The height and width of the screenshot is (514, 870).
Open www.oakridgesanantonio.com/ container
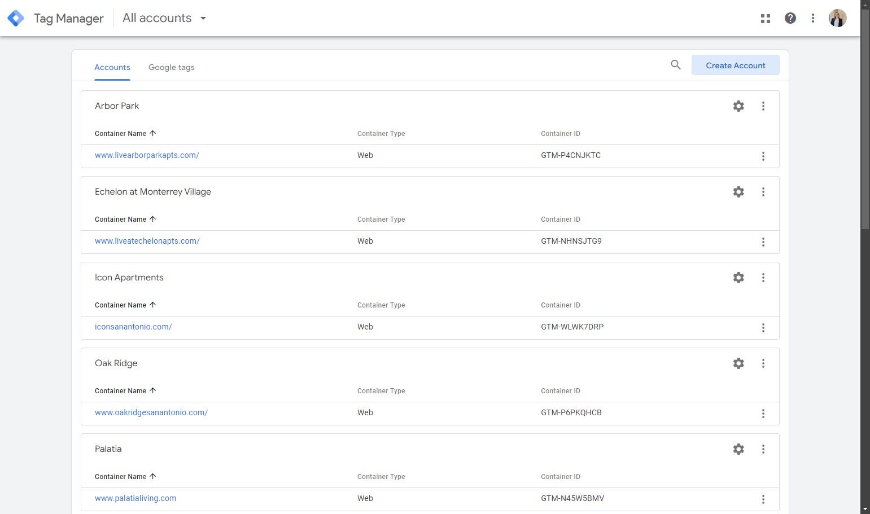[151, 412]
